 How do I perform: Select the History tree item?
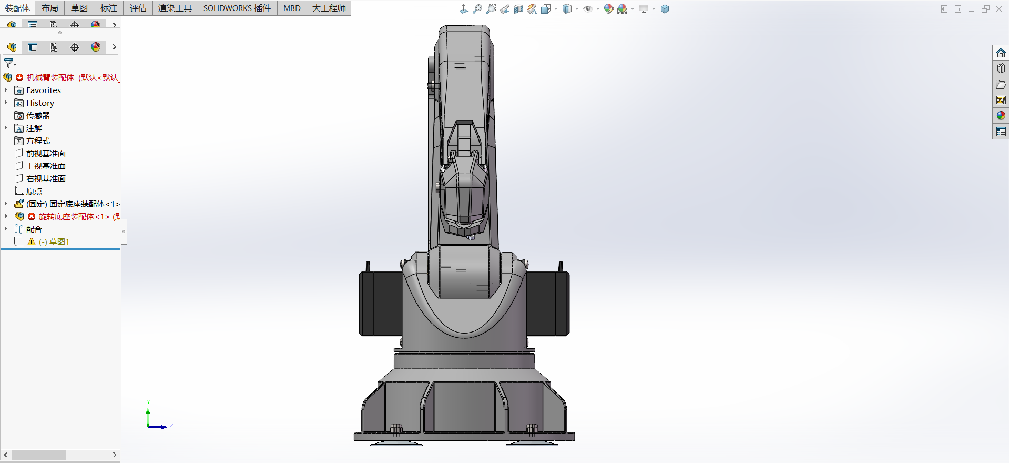pos(40,103)
